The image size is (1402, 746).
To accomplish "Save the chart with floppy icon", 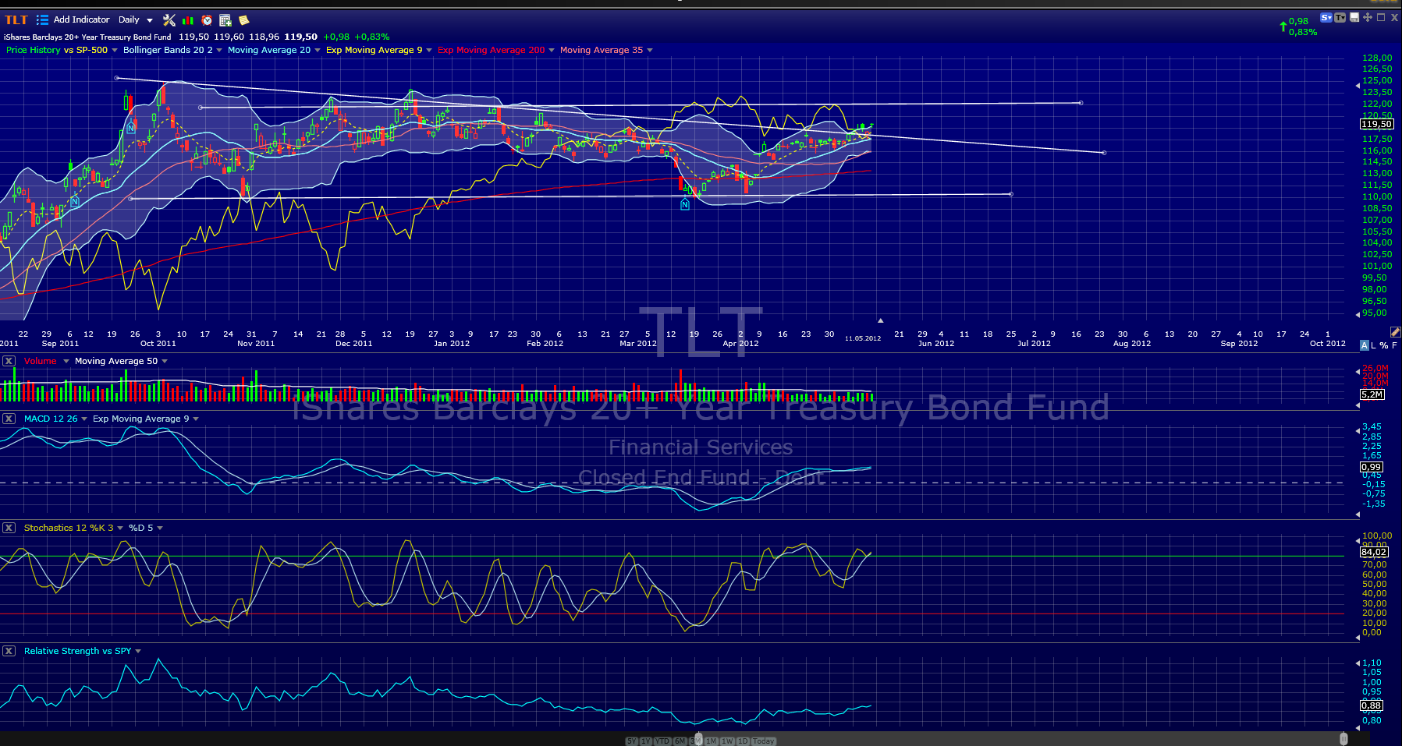I will click(x=1354, y=17).
